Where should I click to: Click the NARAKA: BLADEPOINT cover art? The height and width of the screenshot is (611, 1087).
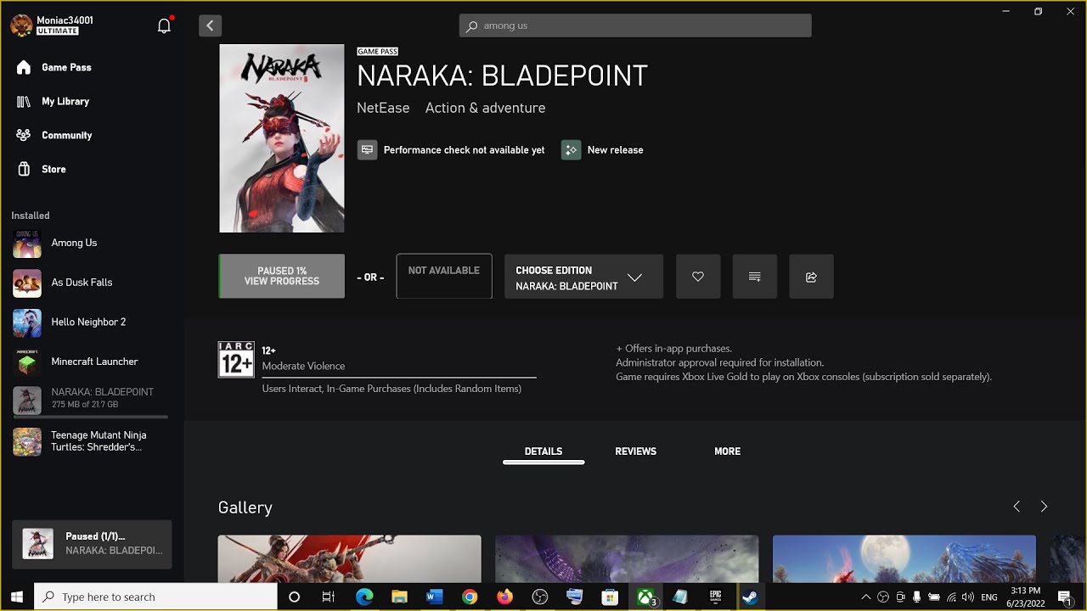pyautogui.click(x=282, y=138)
